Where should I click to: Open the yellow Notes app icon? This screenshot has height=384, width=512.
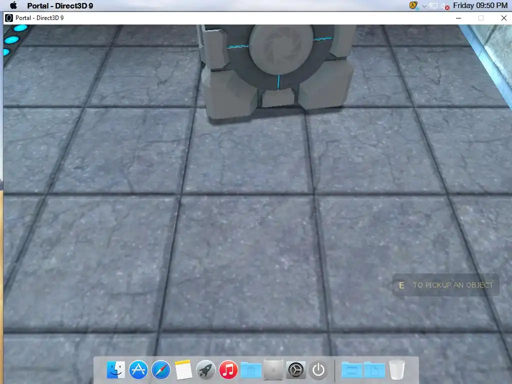183,370
